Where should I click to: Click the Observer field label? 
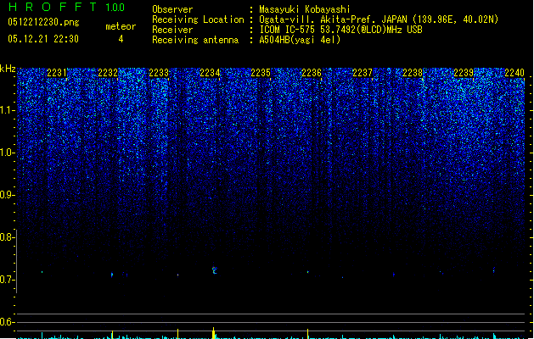click(x=172, y=9)
